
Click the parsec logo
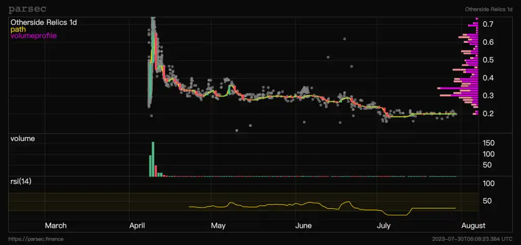coord(27,9)
